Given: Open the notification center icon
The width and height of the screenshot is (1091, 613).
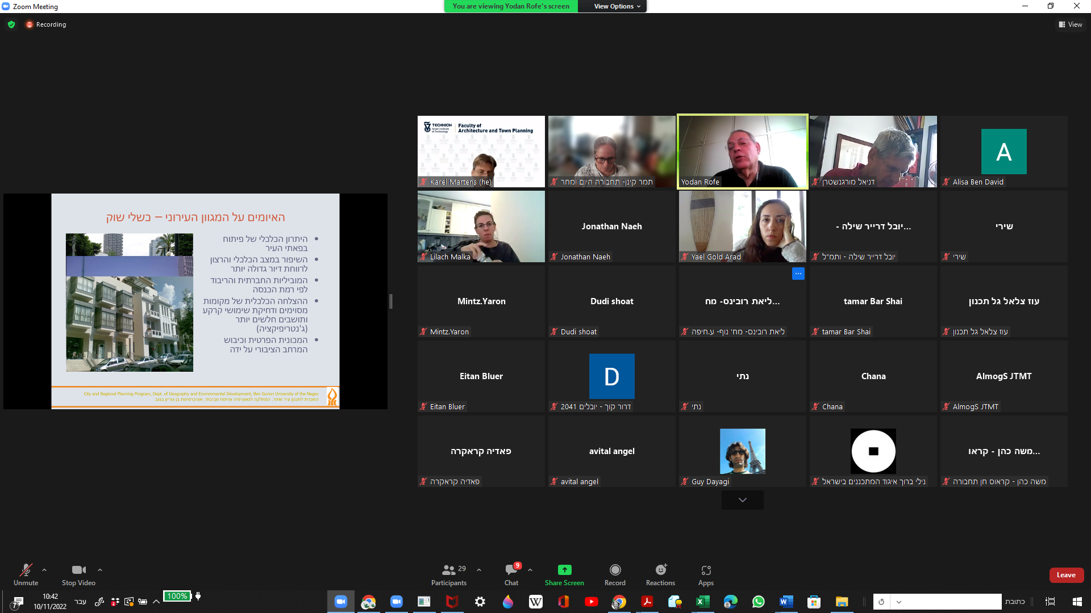Looking at the screenshot, I should click(18, 602).
